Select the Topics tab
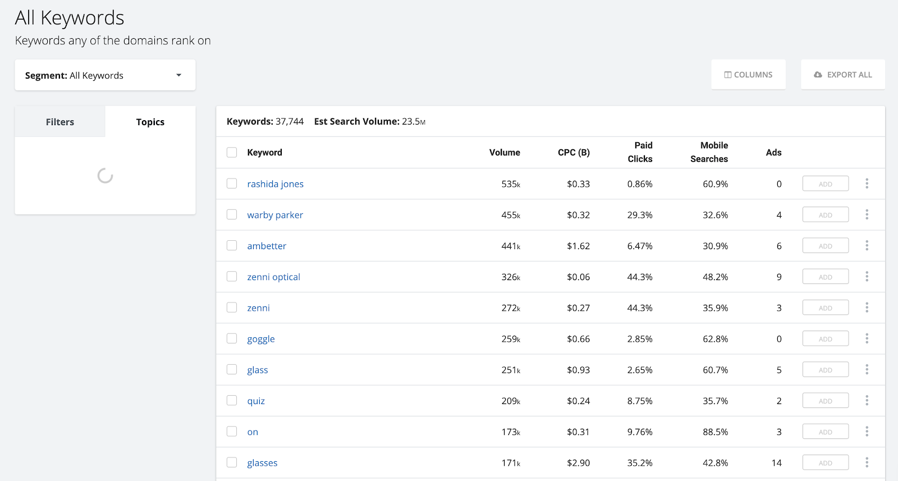Viewport: 898px width, 481px height. 150,122
